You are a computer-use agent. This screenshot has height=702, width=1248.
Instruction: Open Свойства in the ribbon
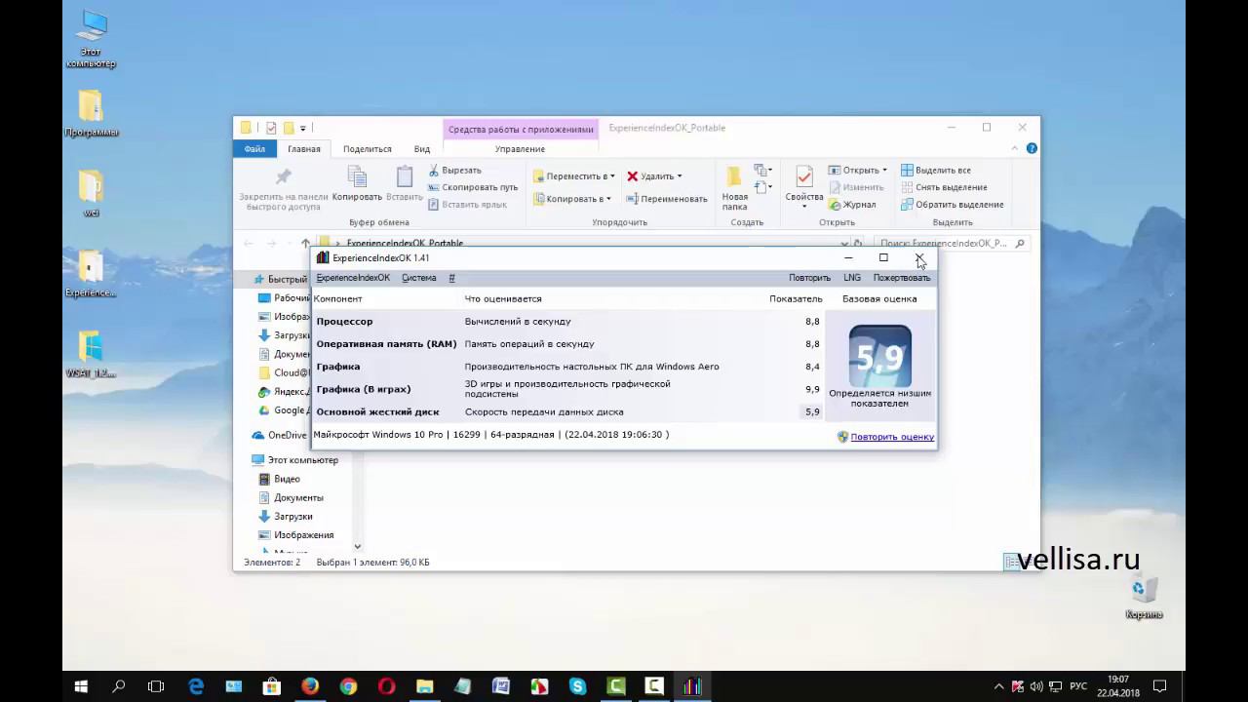coord(804,187)
